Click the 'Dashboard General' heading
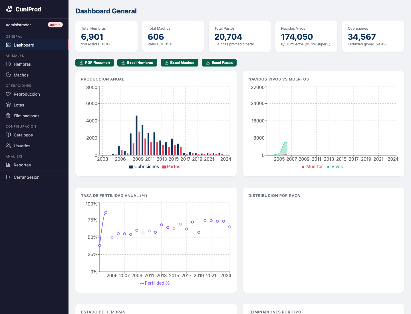 click(x=106, y=11)
